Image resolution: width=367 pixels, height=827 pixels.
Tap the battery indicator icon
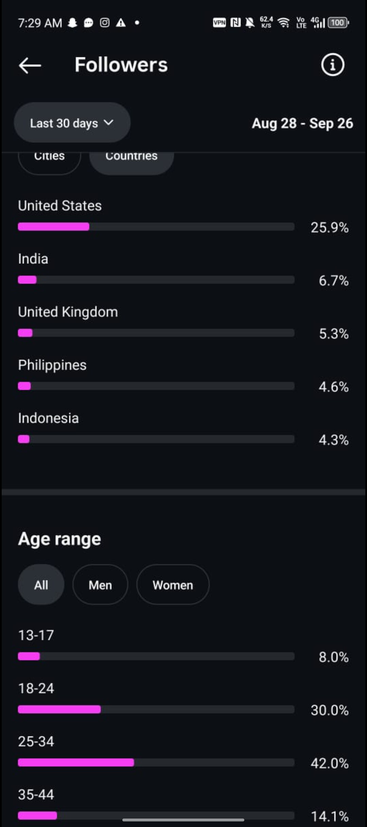[338, 23]
